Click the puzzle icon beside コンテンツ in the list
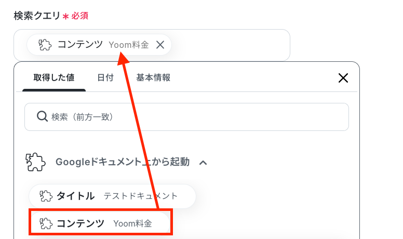The width and height of the screenshot is (403, 239). (46, 223)
